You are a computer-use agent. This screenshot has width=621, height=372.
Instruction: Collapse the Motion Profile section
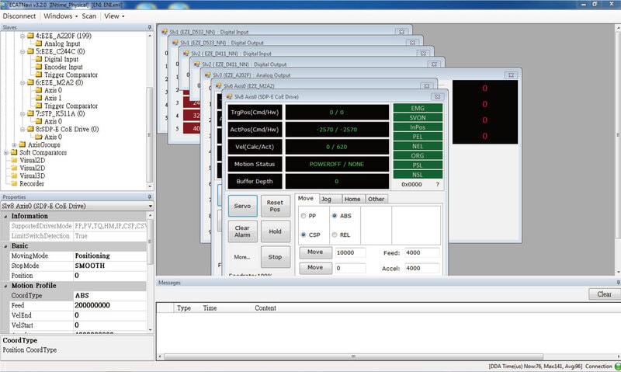(x=5, y=286)
